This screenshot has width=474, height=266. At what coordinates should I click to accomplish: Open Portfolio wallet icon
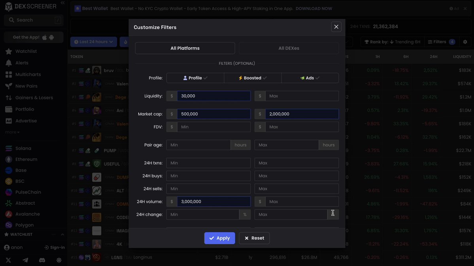(9, 109)
